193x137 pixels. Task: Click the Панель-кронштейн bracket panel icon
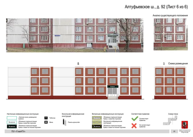tap(64, 122)
